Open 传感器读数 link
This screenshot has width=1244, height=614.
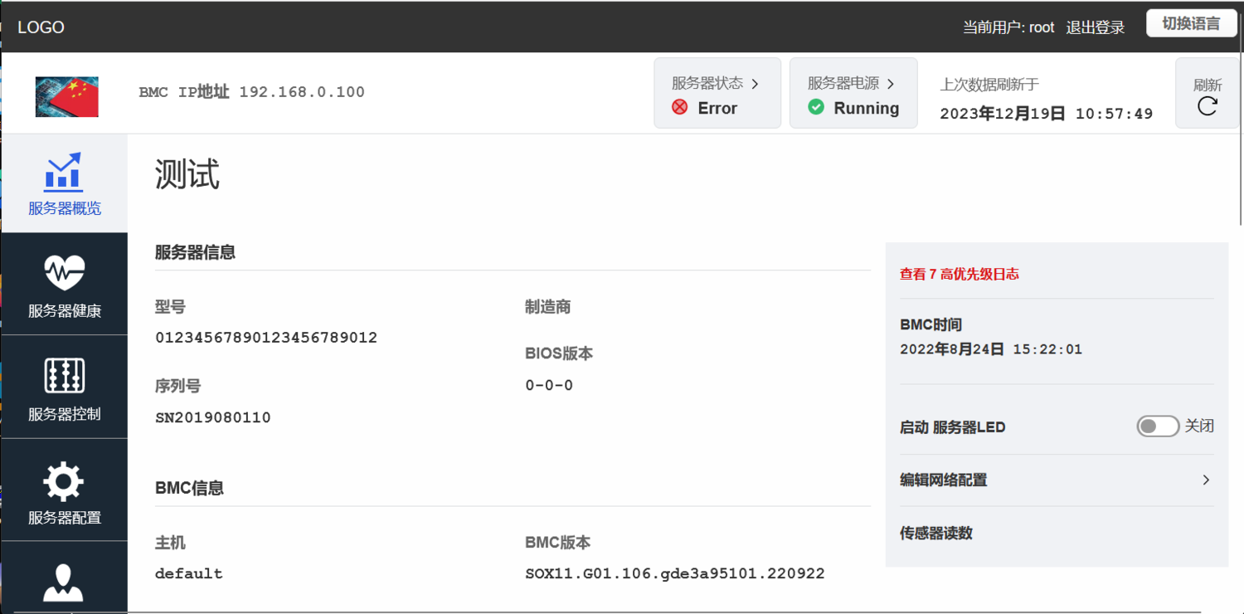936,534
